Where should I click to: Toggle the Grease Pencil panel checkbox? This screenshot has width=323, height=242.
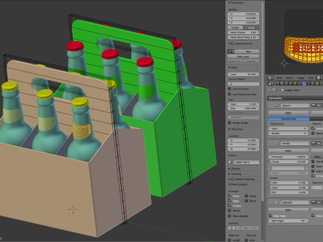pyautogui.click(x=233, y=44)
